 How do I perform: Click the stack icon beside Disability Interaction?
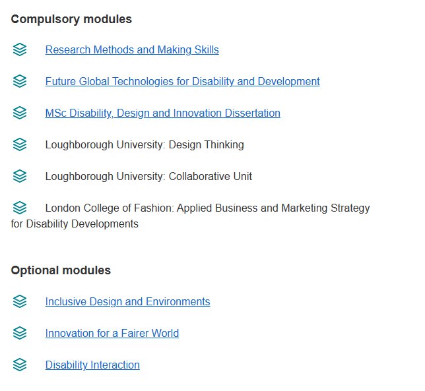pyautogui.click(x=20, y=365)
